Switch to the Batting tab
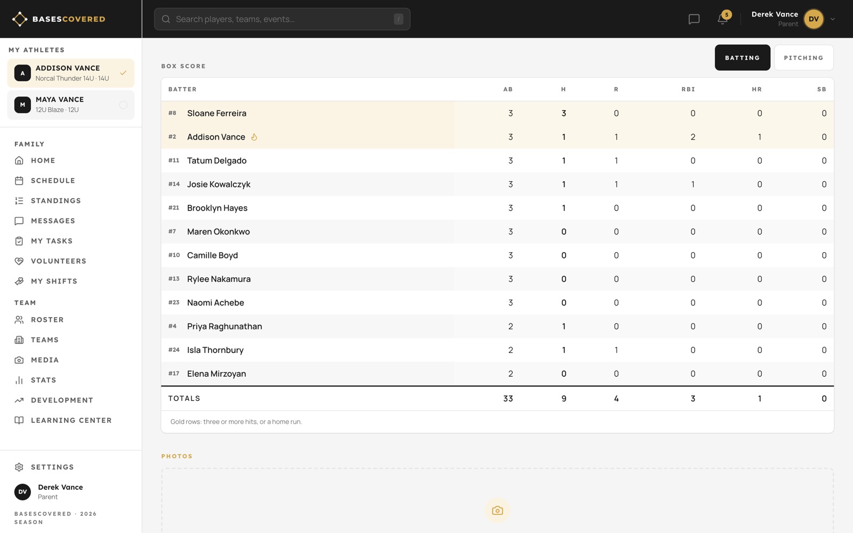853x533 pixels. [742, 58]
